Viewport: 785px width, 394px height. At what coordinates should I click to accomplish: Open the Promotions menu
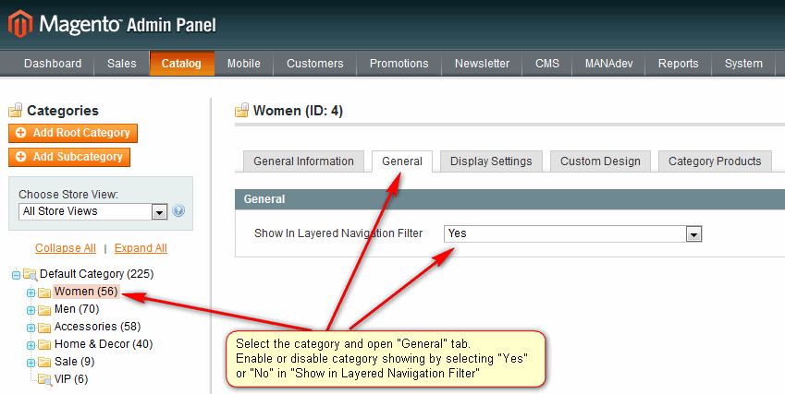pyautogui.click(x=399, y=64)
